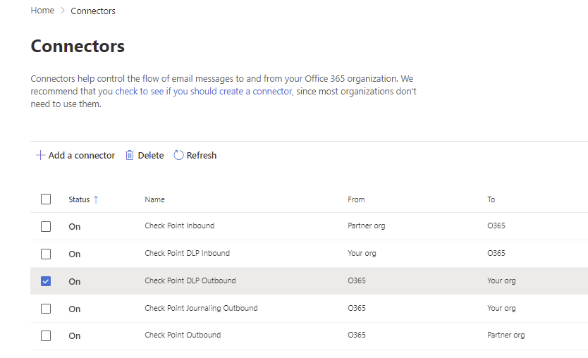Image resolution: width=588 pixels, height=358 pixels.
Task: Click 'O365' From value in Journaling Outbound row
Action: pos(357,308)
